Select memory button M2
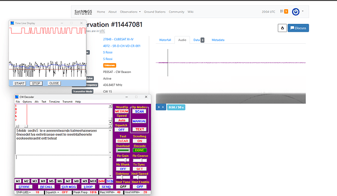Viewport: 337px width, 196px height. 26,181
